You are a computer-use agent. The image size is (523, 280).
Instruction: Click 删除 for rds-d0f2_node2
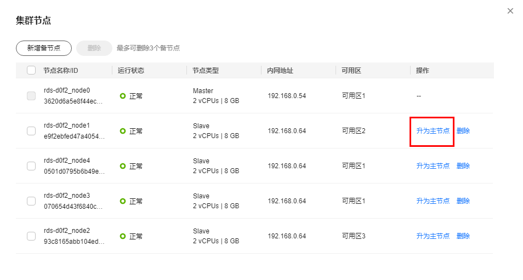(x=463, y=236)
